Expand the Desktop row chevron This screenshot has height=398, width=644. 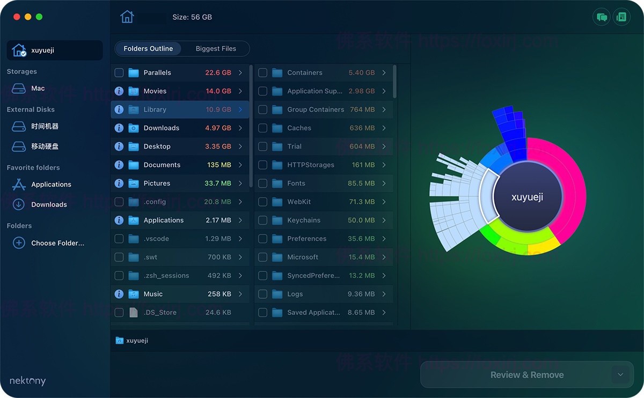[x=240, y=146]
